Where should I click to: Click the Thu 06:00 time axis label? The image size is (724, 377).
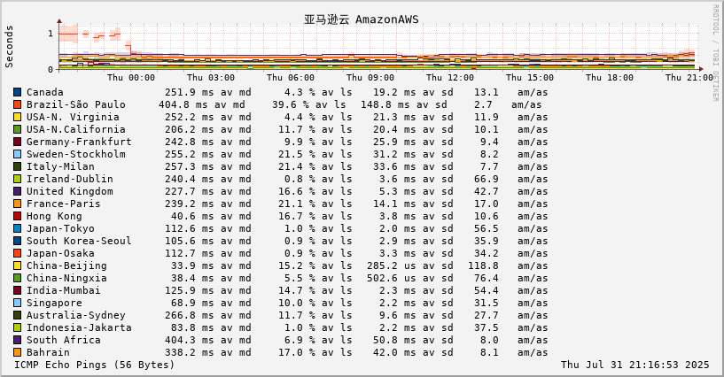tap(291, 77)
